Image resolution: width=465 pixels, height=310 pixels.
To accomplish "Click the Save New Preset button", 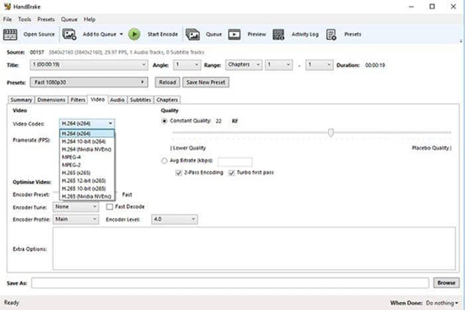I will click(x=206, y=82).
